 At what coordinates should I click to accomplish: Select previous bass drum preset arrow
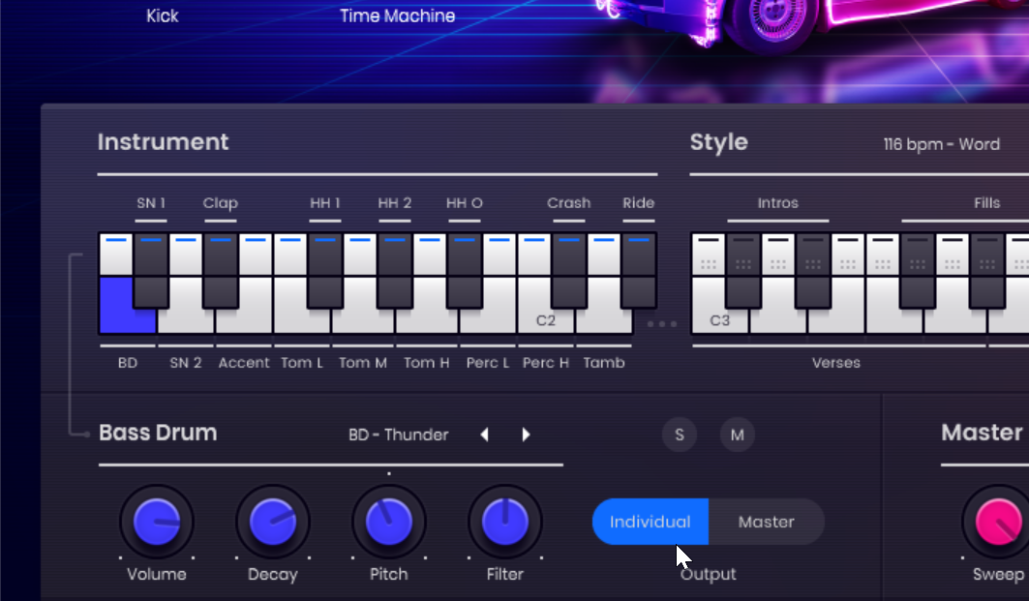[x=484, y=435]
